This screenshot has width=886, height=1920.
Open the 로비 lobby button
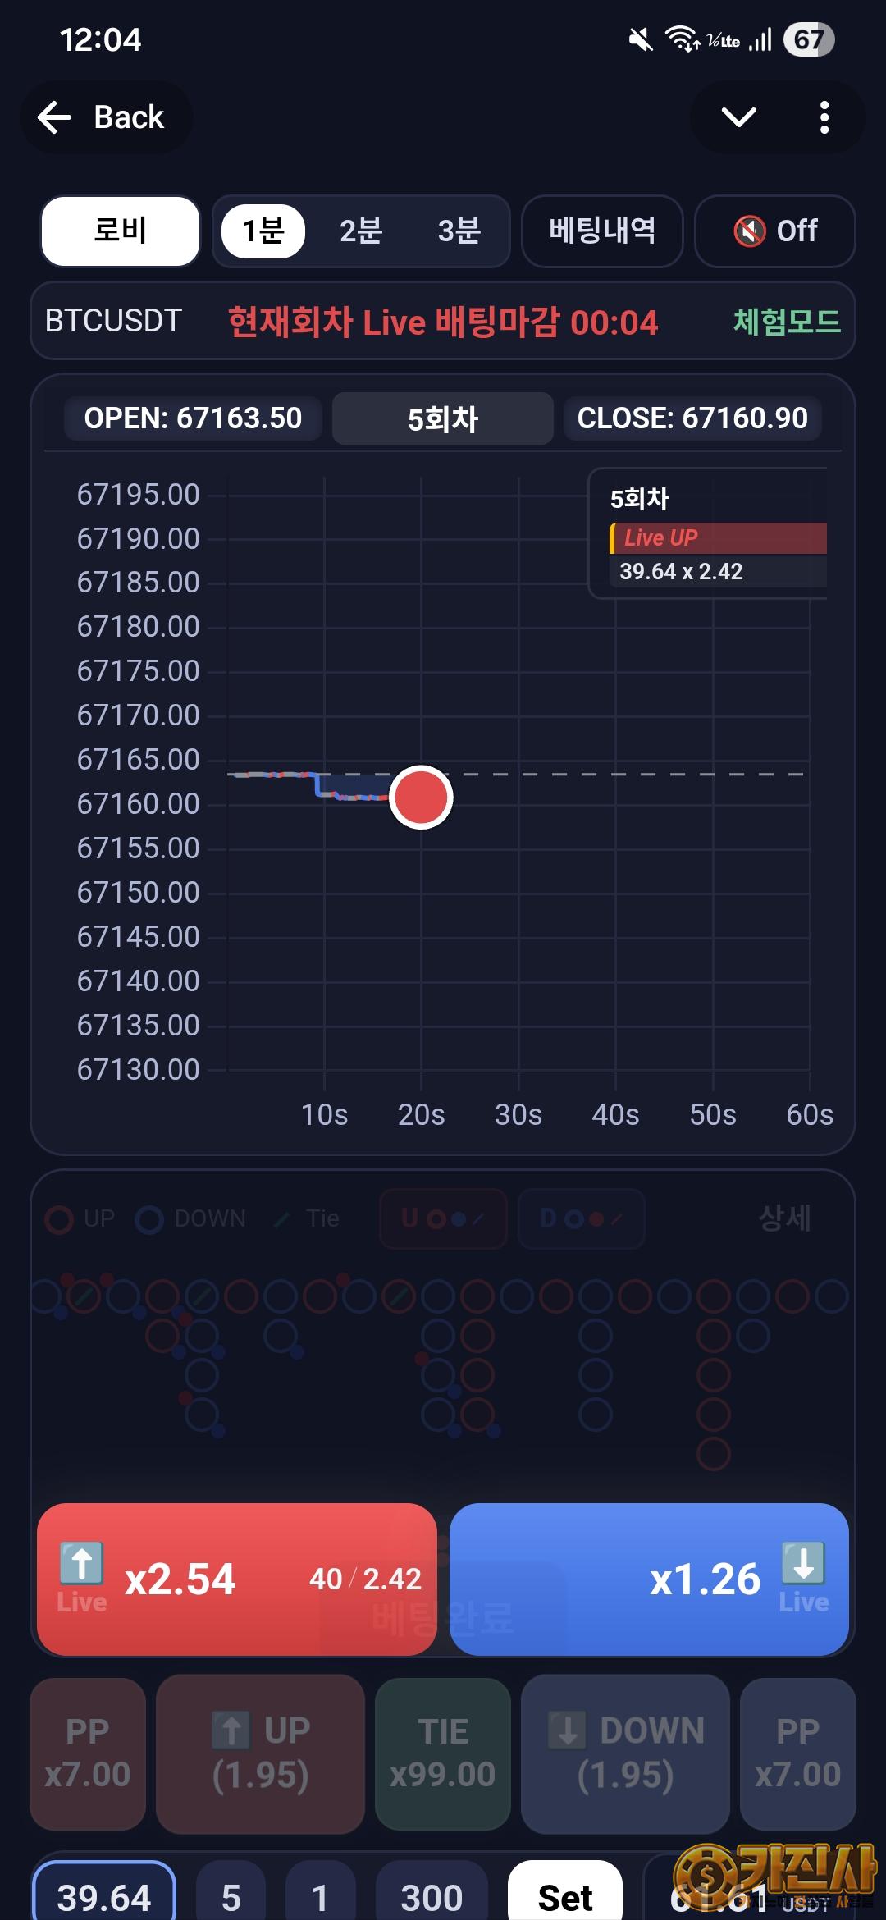pos(121,231)
